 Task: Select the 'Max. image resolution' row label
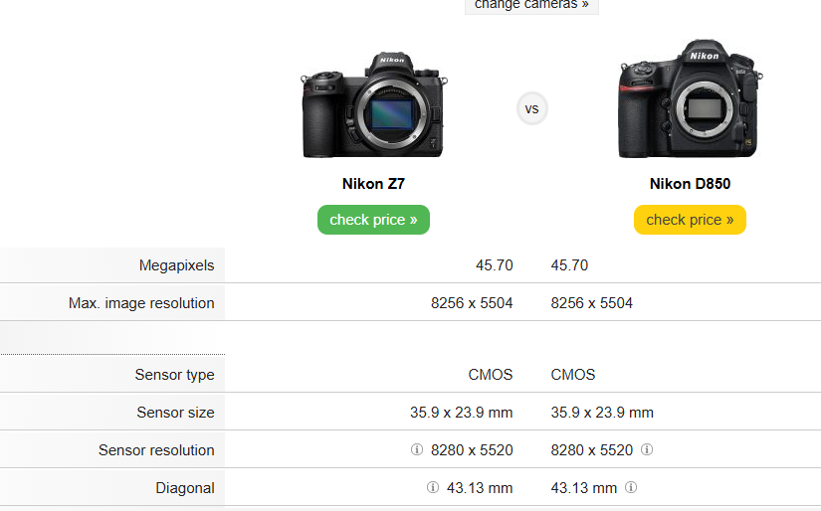tap(141, 303)
